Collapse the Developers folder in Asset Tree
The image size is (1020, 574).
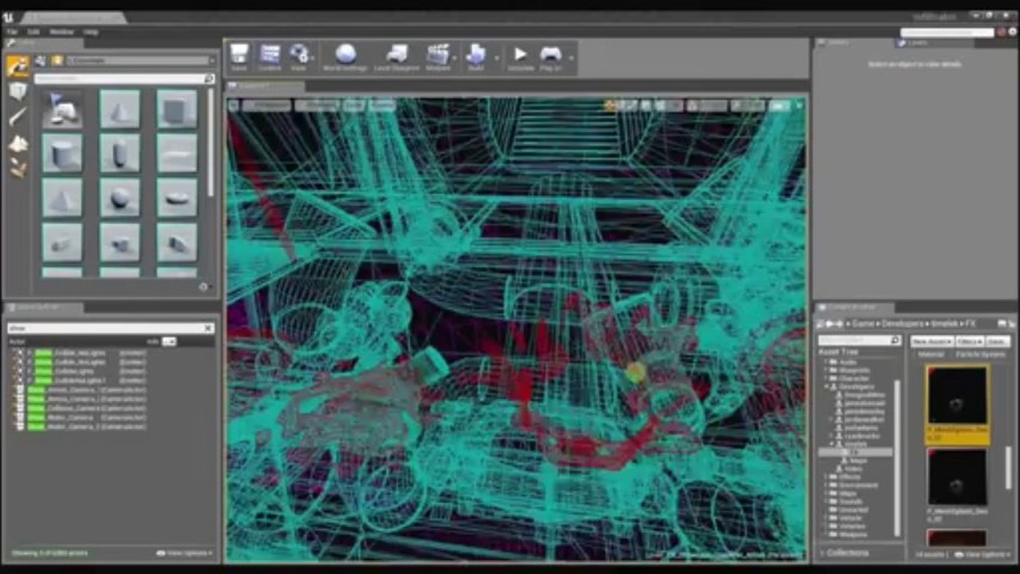pyautogui.click(x=826, y=386)
